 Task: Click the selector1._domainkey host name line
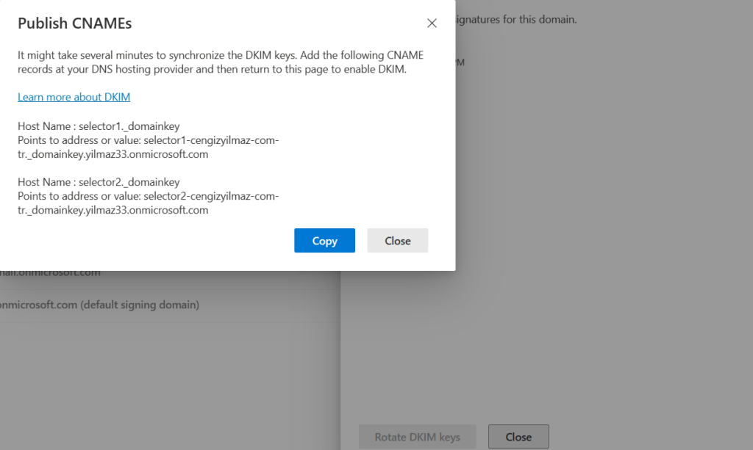99,126
